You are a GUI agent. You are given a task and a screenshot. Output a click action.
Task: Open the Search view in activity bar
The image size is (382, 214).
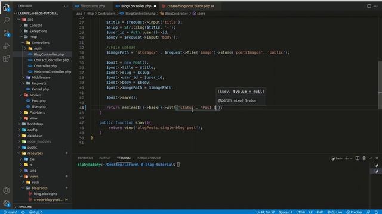tap(7, 20)
